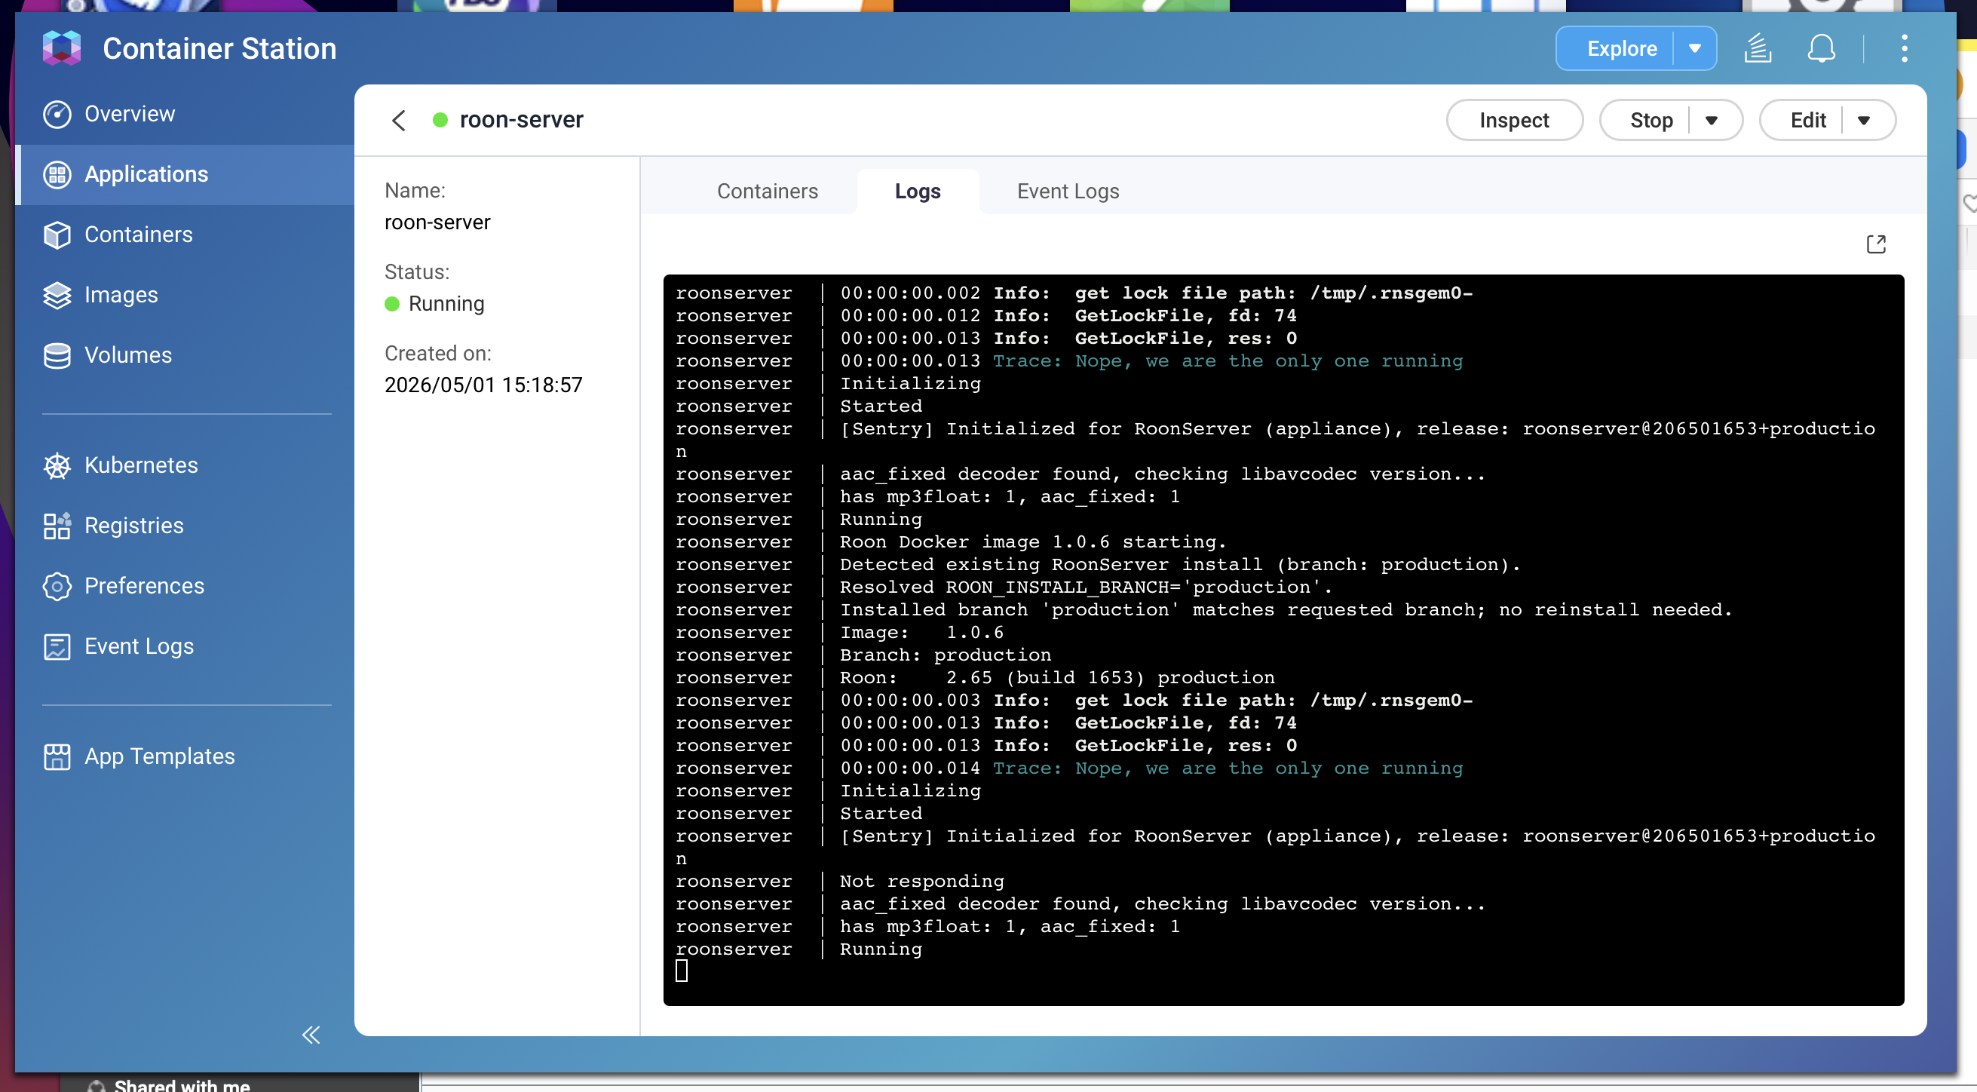Open Preferences in the sidebar
Viewport: 1977px width, 1092px height.
click(x=143, y=586)
